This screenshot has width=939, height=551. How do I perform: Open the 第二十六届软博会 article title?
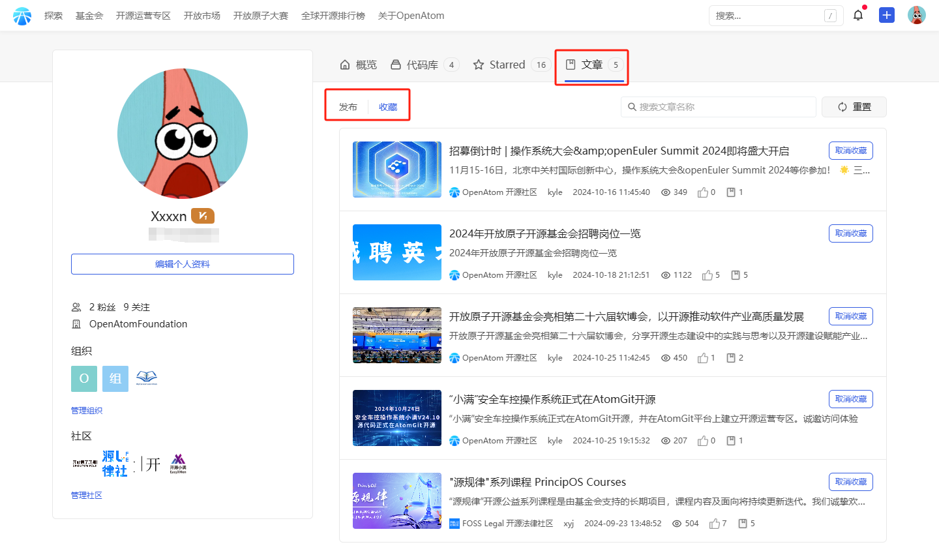(627, 316)
